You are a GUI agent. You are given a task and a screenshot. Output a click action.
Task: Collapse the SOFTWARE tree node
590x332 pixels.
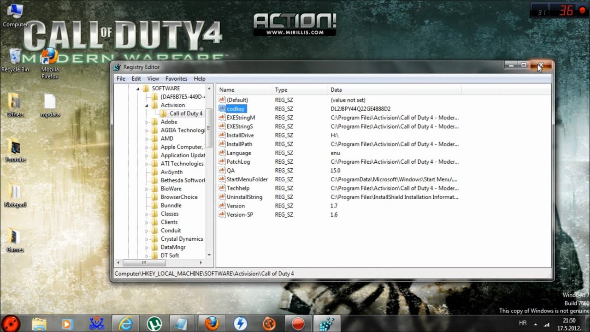pyautogui.click(x=138, y=89)
